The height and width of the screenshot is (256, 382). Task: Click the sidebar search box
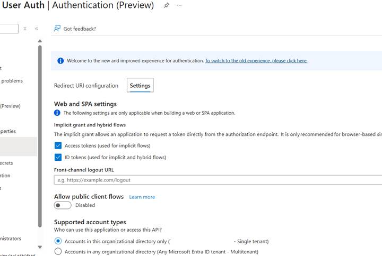[x=9, y=29]
